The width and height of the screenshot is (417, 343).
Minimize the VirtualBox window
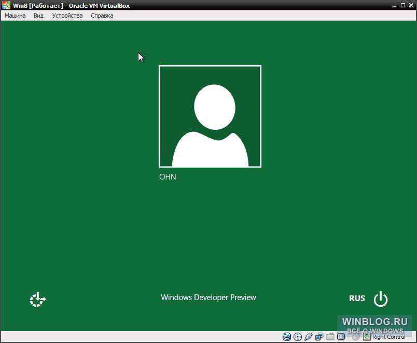394,6
